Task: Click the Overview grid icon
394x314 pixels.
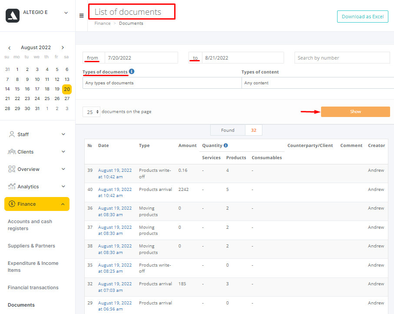Action: (12, 169)
